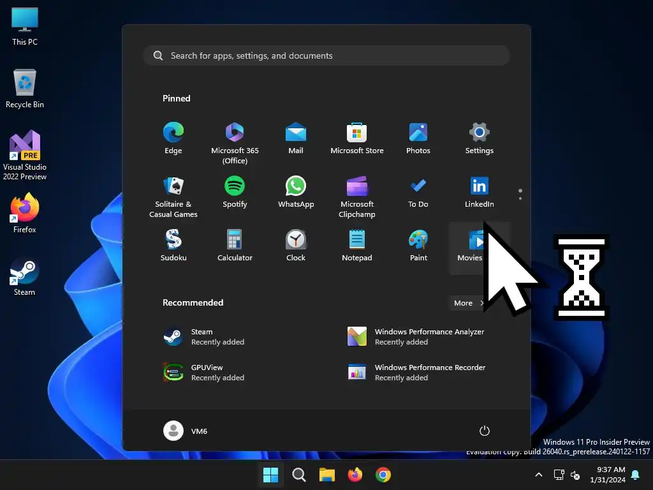Open the VM6 user account menu
The image size is (653, 490).
[x=186, y=431]
